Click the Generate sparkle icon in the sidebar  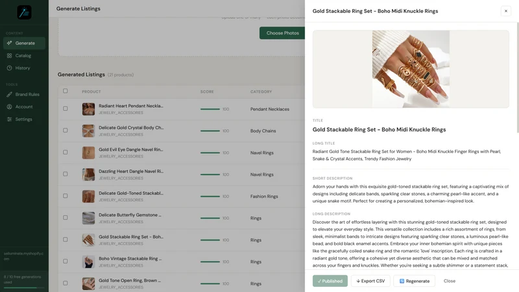click(x=9, y=43)
